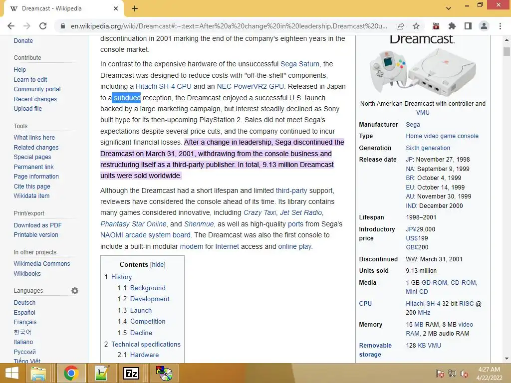Click the vertical scrollbar thumb
The height and width of the screenshot is (383, 511).
(x=507, y=51)
